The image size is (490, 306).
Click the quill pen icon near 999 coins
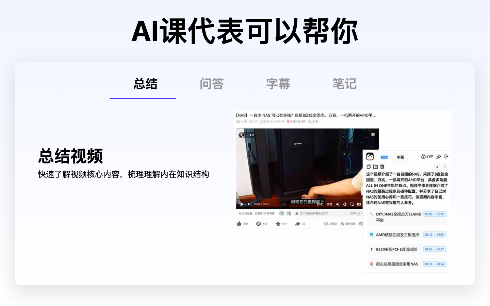(x=439, y=157)
